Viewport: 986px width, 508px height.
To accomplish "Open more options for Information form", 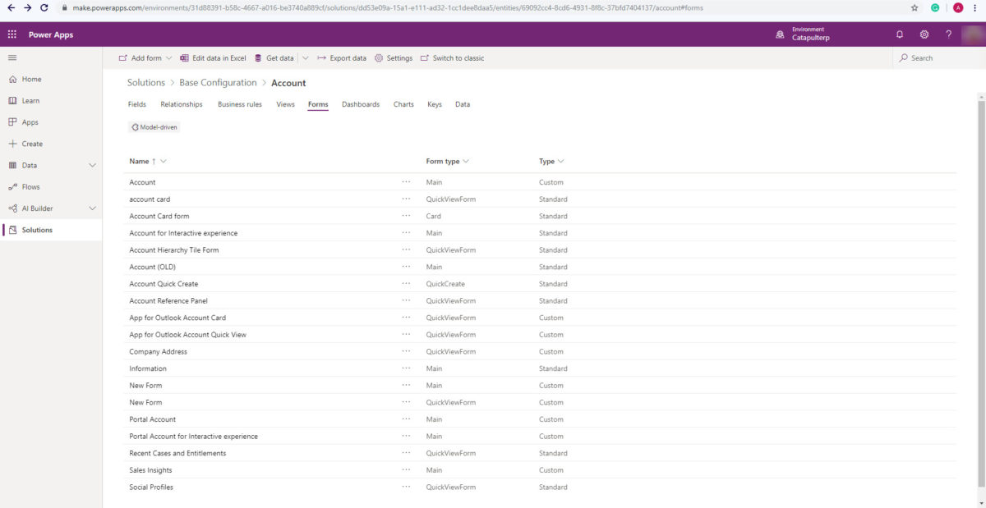I will point(406,368).
